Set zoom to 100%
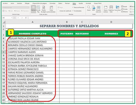The width and height of the screenshot is (136, 105). [93, 8]
